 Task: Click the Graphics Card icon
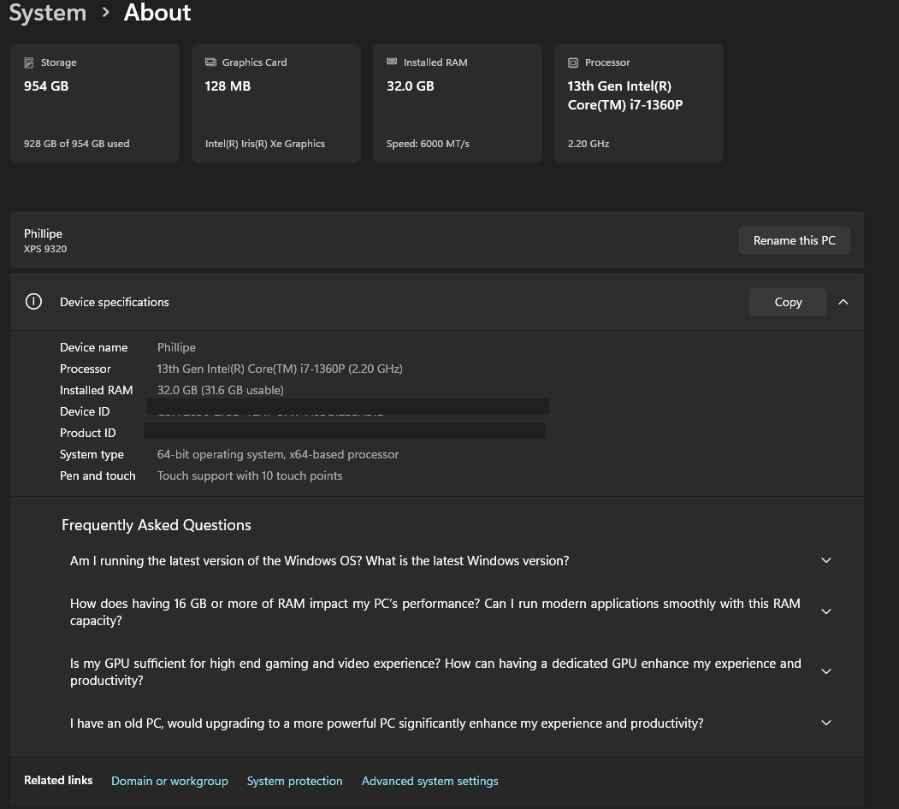tap(210, 62)
